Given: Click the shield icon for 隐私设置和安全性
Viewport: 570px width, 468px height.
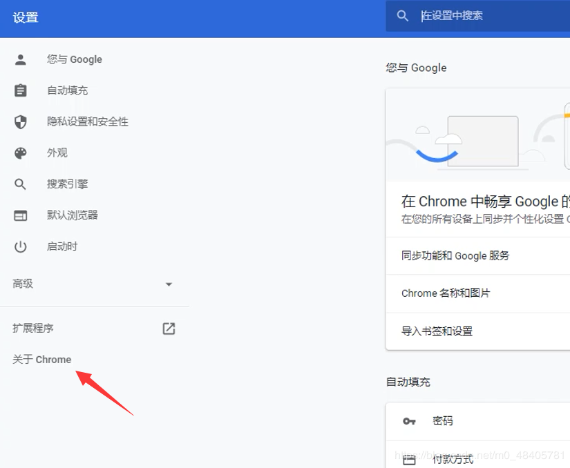Looking at the screenshot, I should click(x=20, y=122).
